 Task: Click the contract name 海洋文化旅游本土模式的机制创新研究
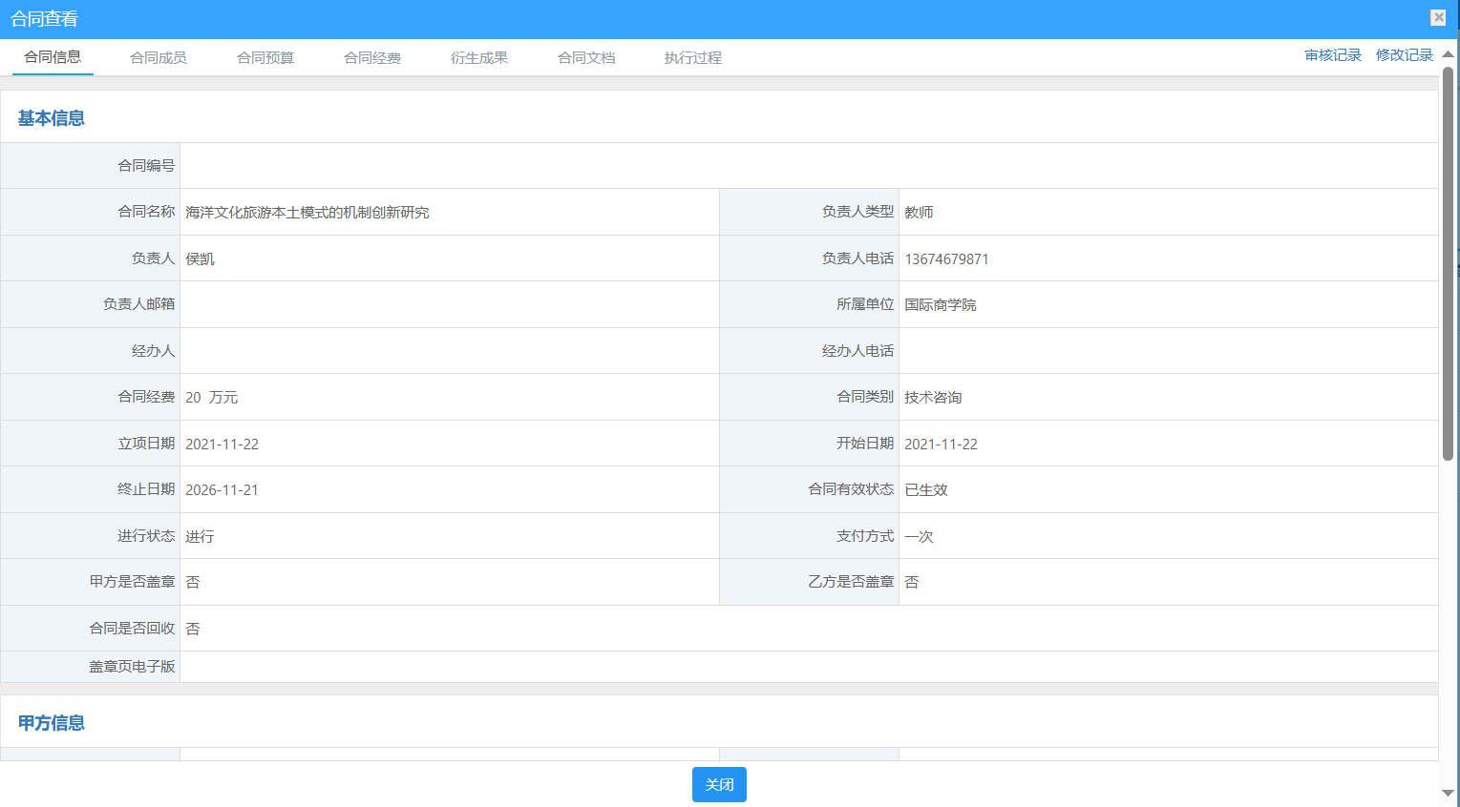pos(307,212)
